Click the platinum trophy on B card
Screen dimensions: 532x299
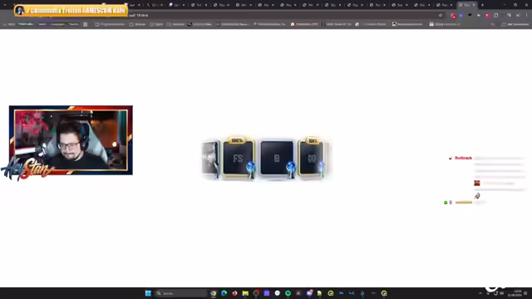[290, 169]
